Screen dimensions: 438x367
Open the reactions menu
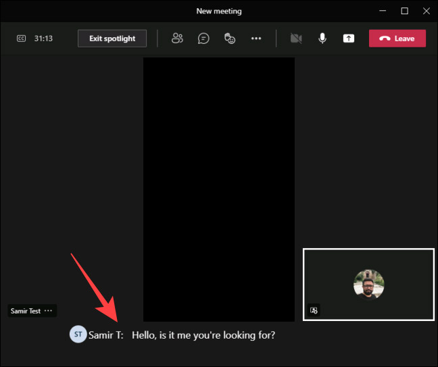pyautogui.click(x=230, y=39)
